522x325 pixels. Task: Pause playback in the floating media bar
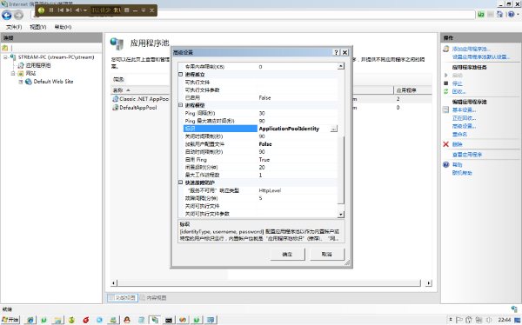point(51,10)
